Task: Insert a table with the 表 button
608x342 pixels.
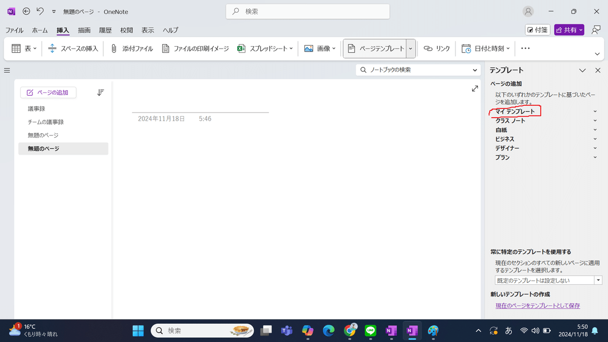Action: (24, 49)
